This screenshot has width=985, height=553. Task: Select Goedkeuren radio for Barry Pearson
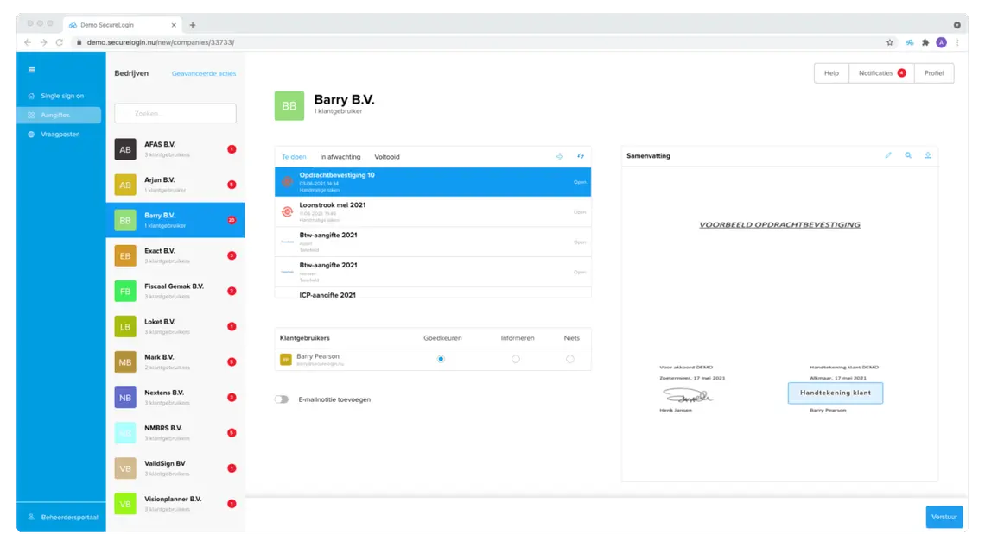coord(442,359)
